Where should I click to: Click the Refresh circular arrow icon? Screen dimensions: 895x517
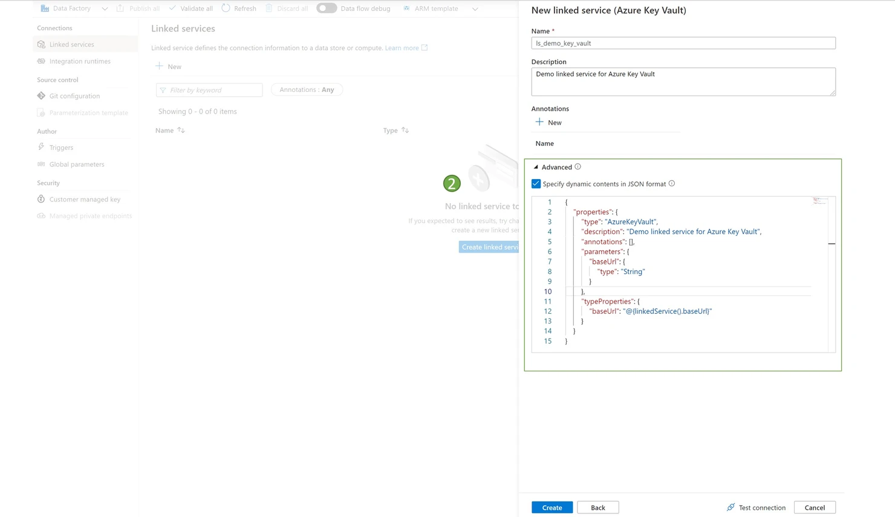[226, 8]
